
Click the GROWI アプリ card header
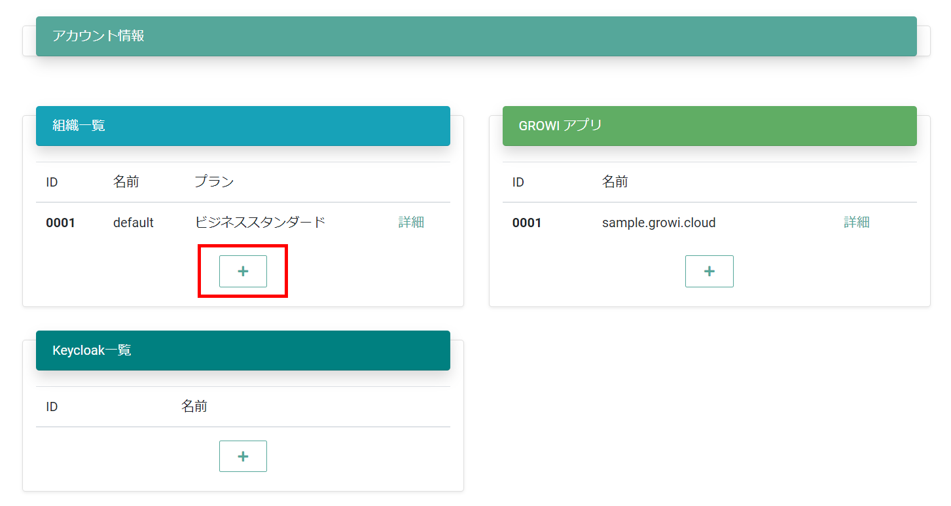point(709,126)
